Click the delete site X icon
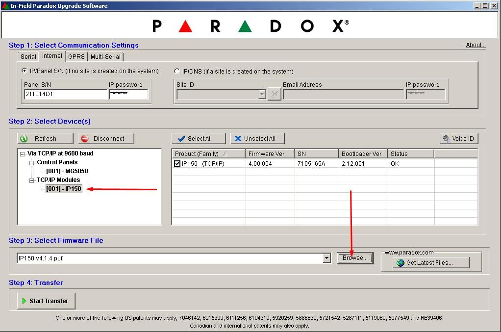 [274, 94]
